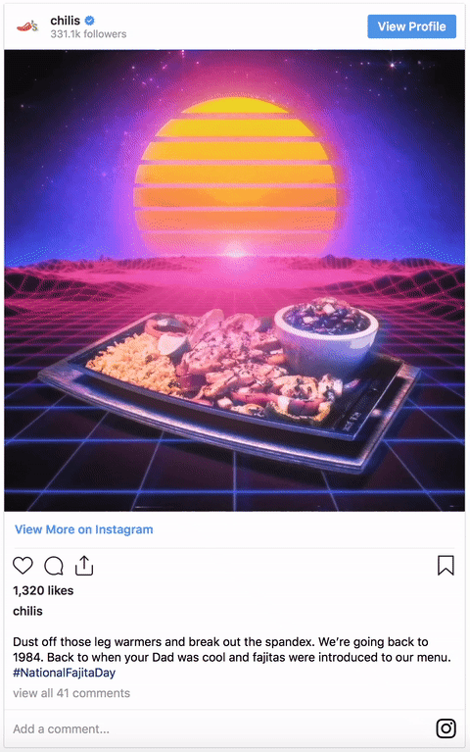
Task: Click the chilis username in the header
Action: (66, 21)
